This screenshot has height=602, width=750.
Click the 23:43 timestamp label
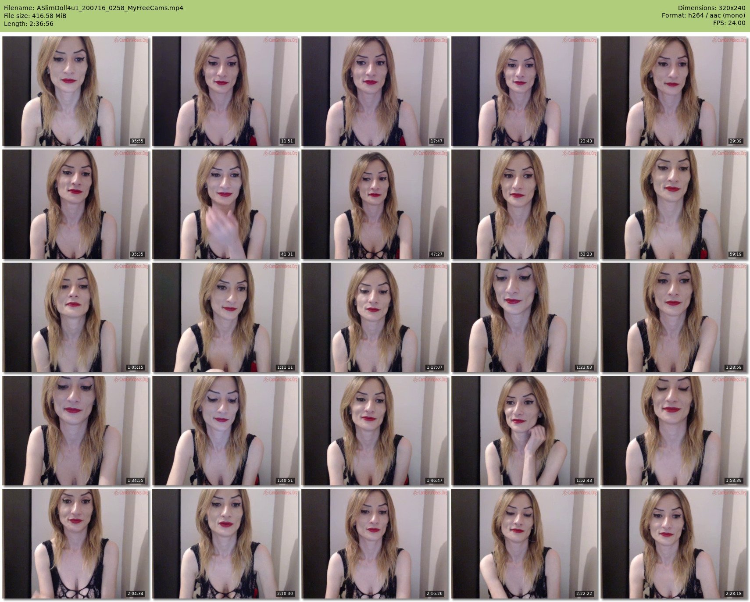click(586, 141)
